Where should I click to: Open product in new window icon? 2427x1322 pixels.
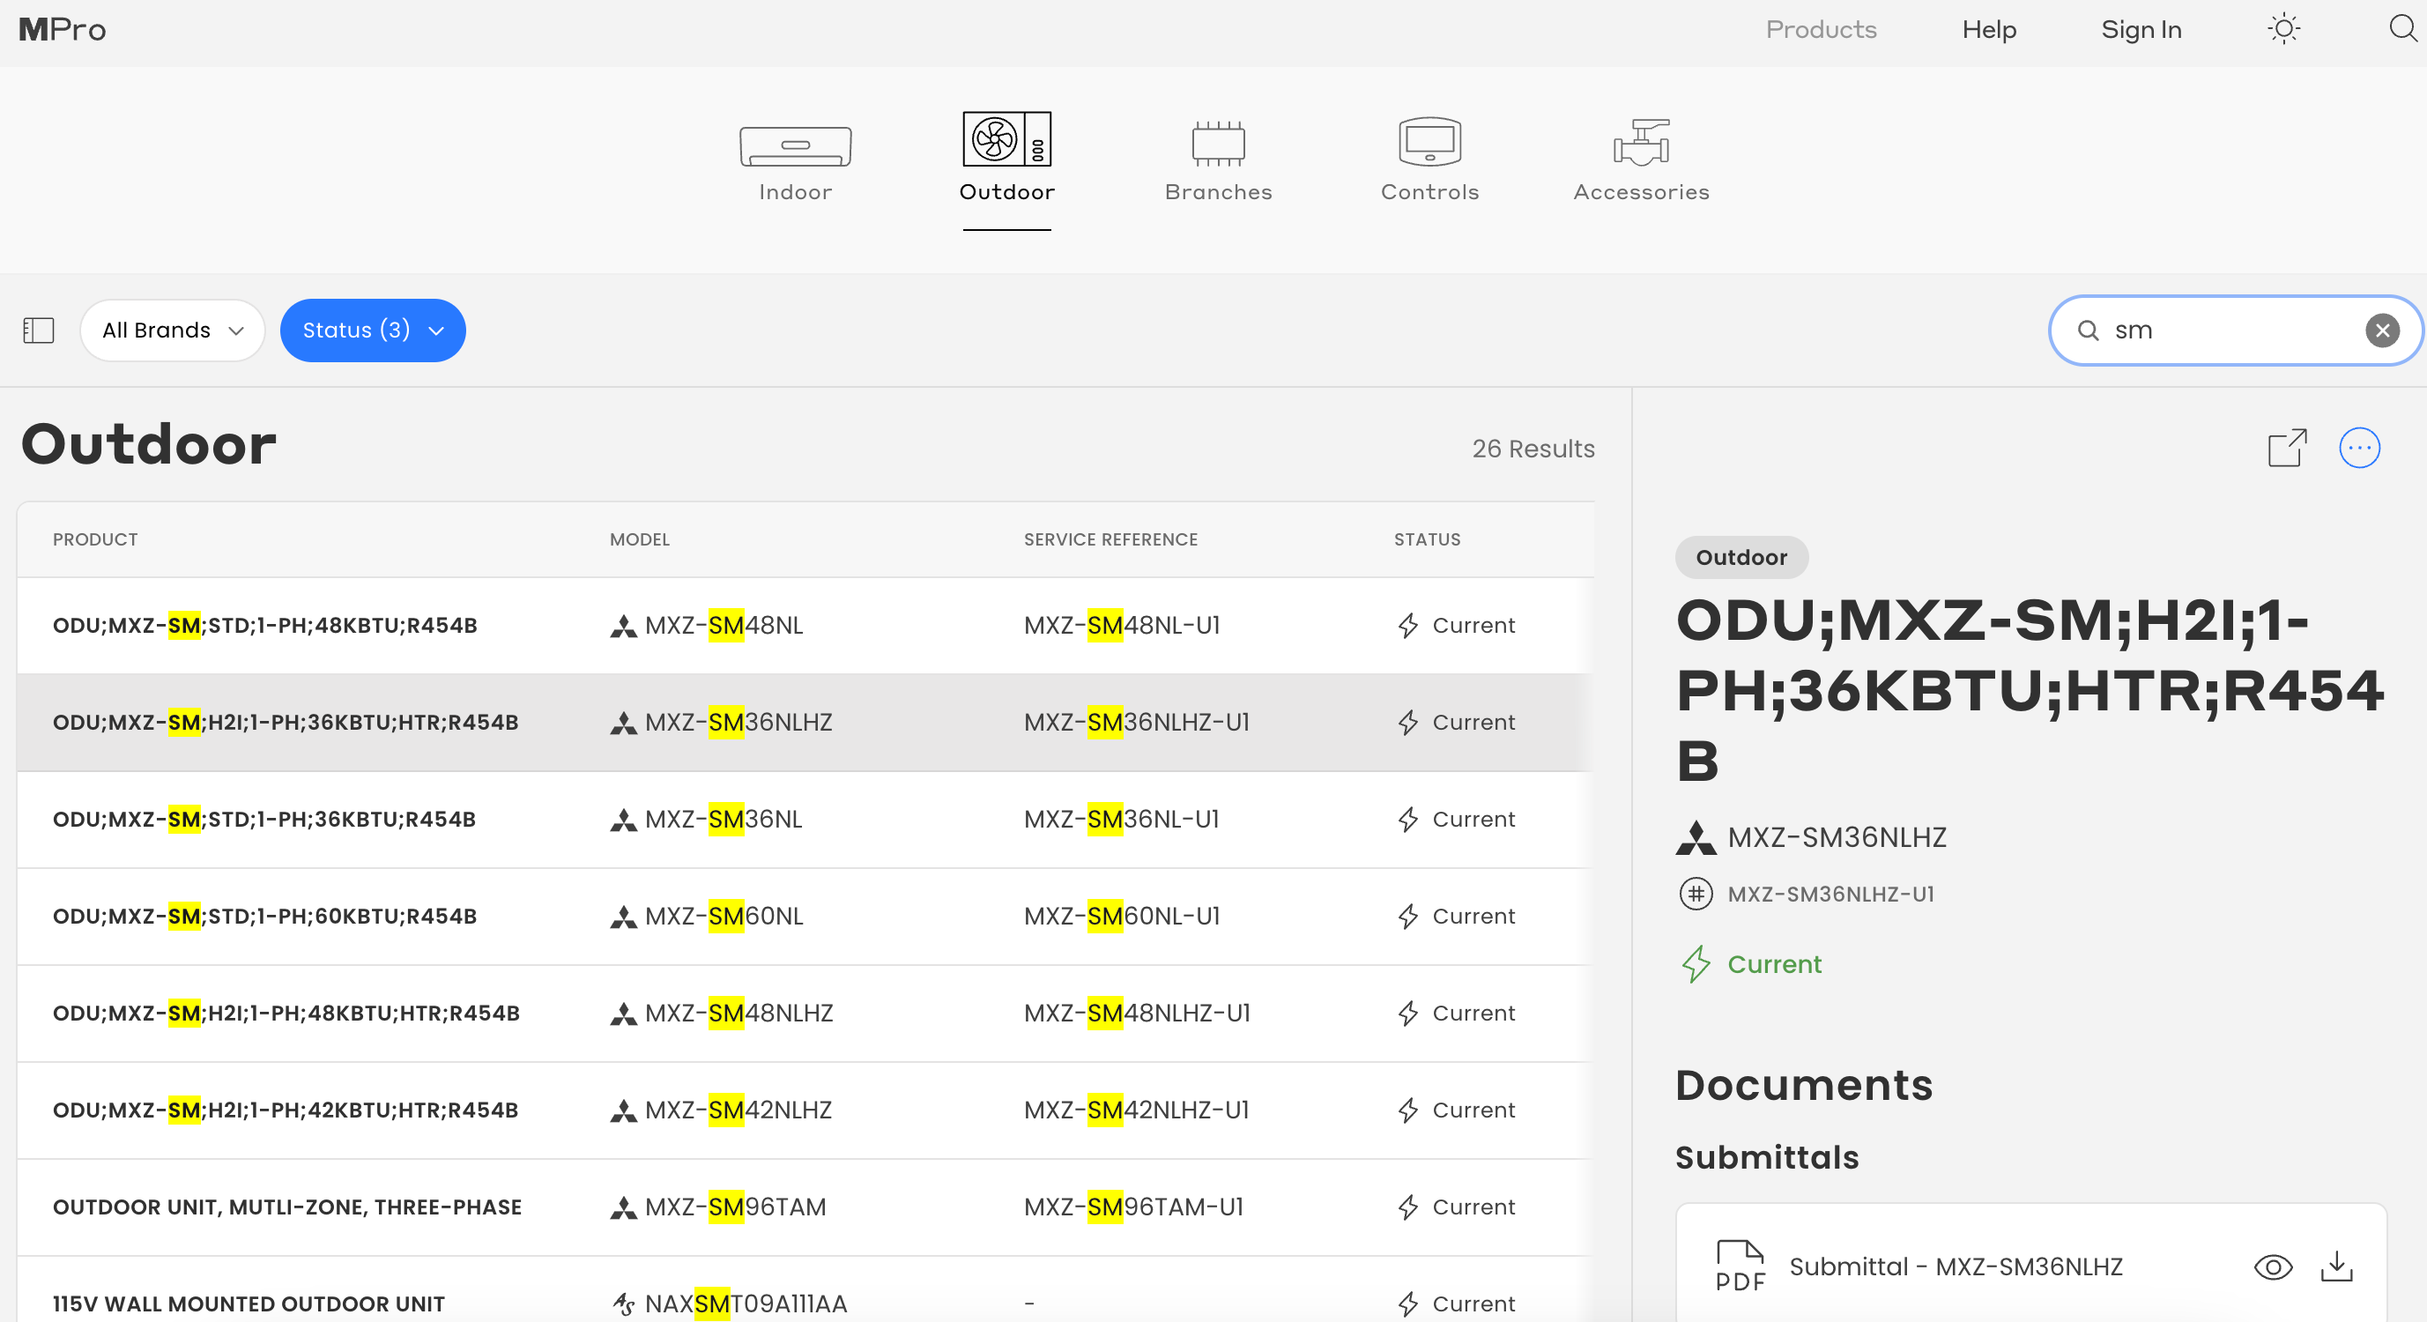(x=2287, y=448)
